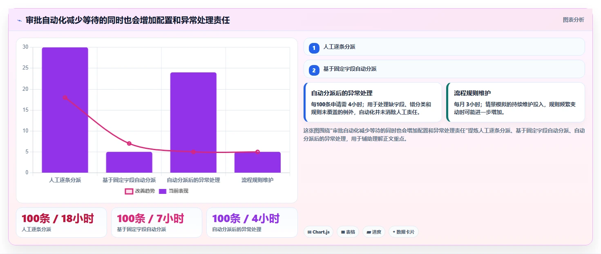Click the 表格 tag
This screenshot has height=254, width=601.
(348, 232)
